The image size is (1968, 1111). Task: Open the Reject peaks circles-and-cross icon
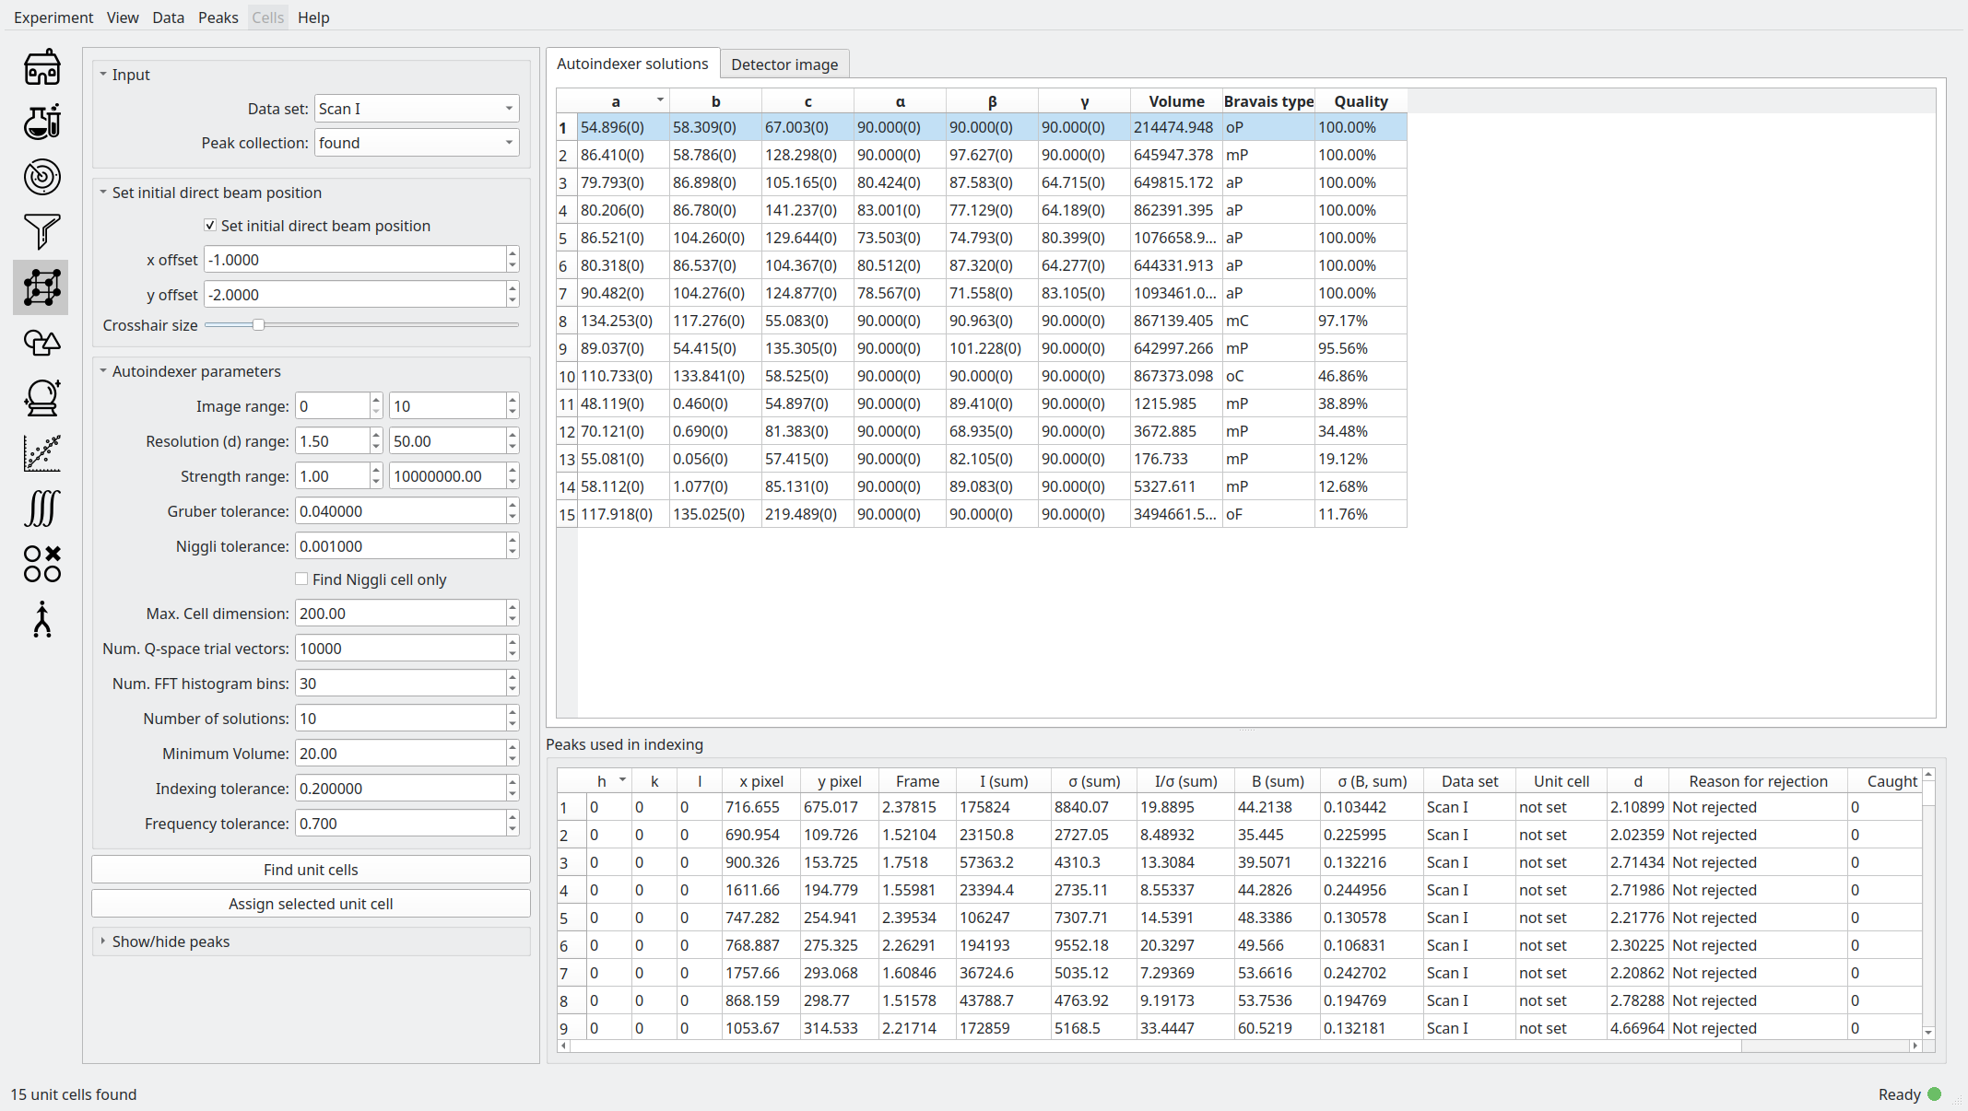coord(41,563)
